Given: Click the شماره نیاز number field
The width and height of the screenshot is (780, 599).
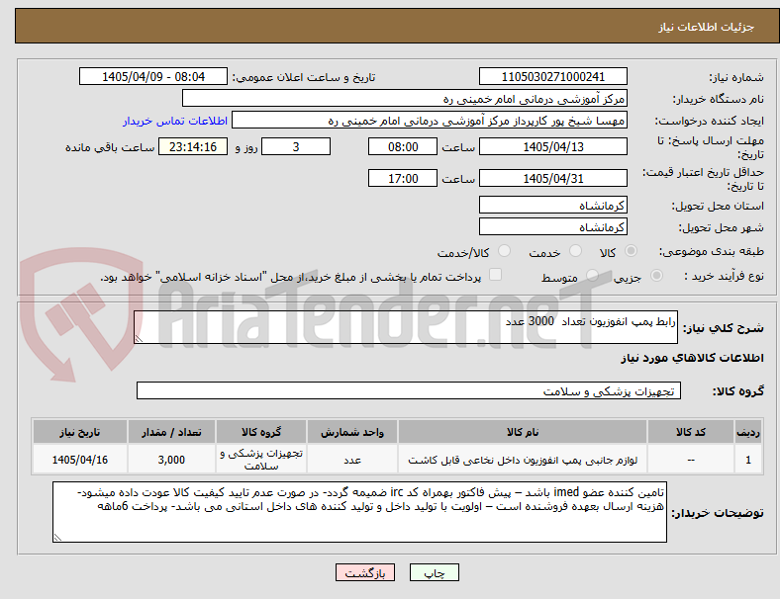Looking at the screenshot, I should [552, 77].
